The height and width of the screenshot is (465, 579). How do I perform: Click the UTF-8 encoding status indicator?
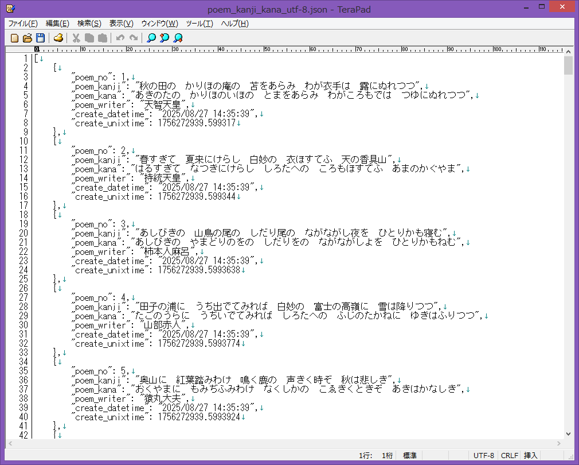pyautogui.click(x=484, y=455)
